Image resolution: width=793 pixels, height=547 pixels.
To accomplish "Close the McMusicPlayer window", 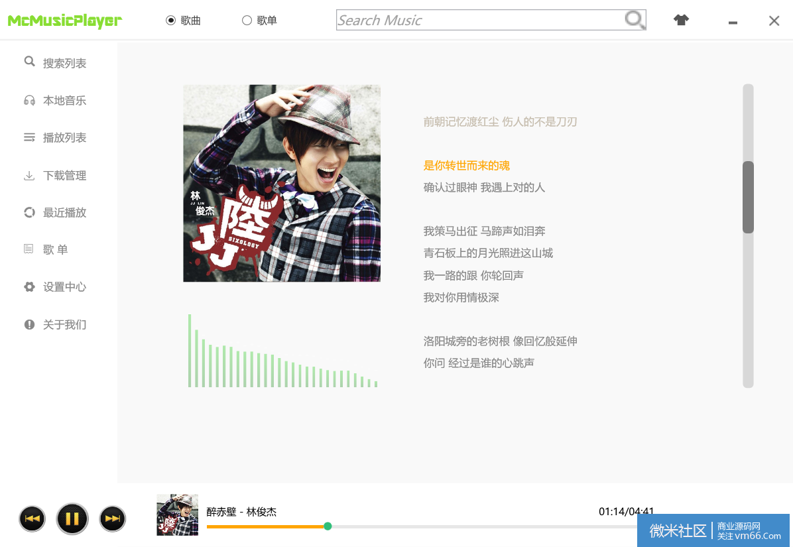I will [x=774, y=21].
